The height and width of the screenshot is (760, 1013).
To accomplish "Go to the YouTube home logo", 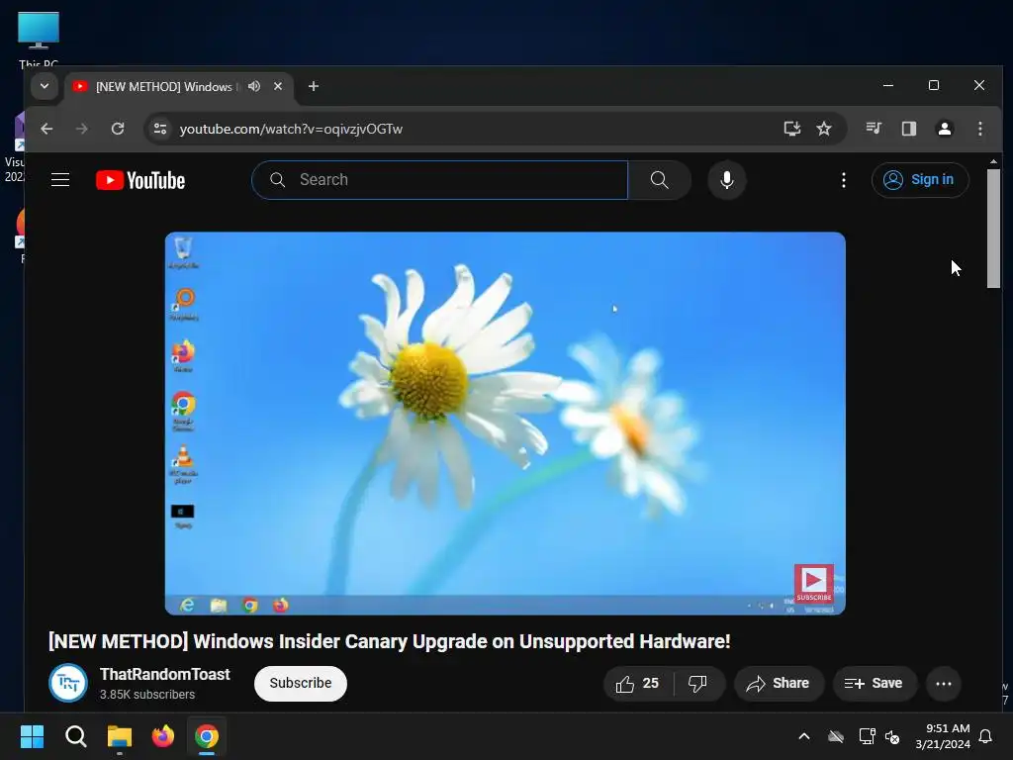I will click(140, 180).
